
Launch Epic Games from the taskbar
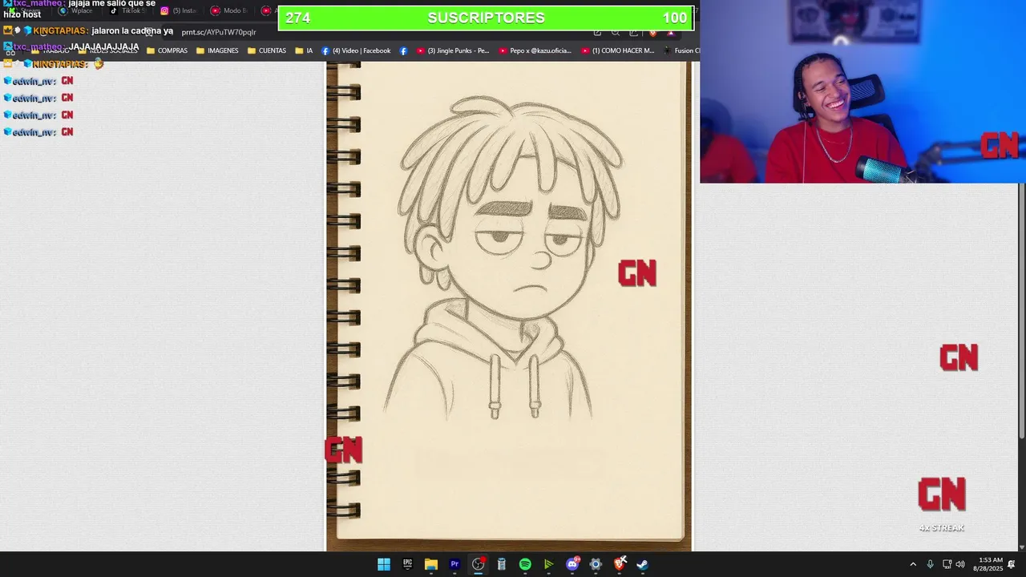[x=407, y=564]
